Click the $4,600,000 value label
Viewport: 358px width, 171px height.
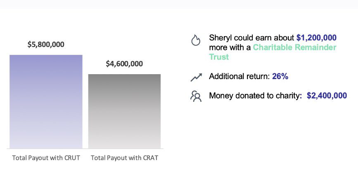124,64
